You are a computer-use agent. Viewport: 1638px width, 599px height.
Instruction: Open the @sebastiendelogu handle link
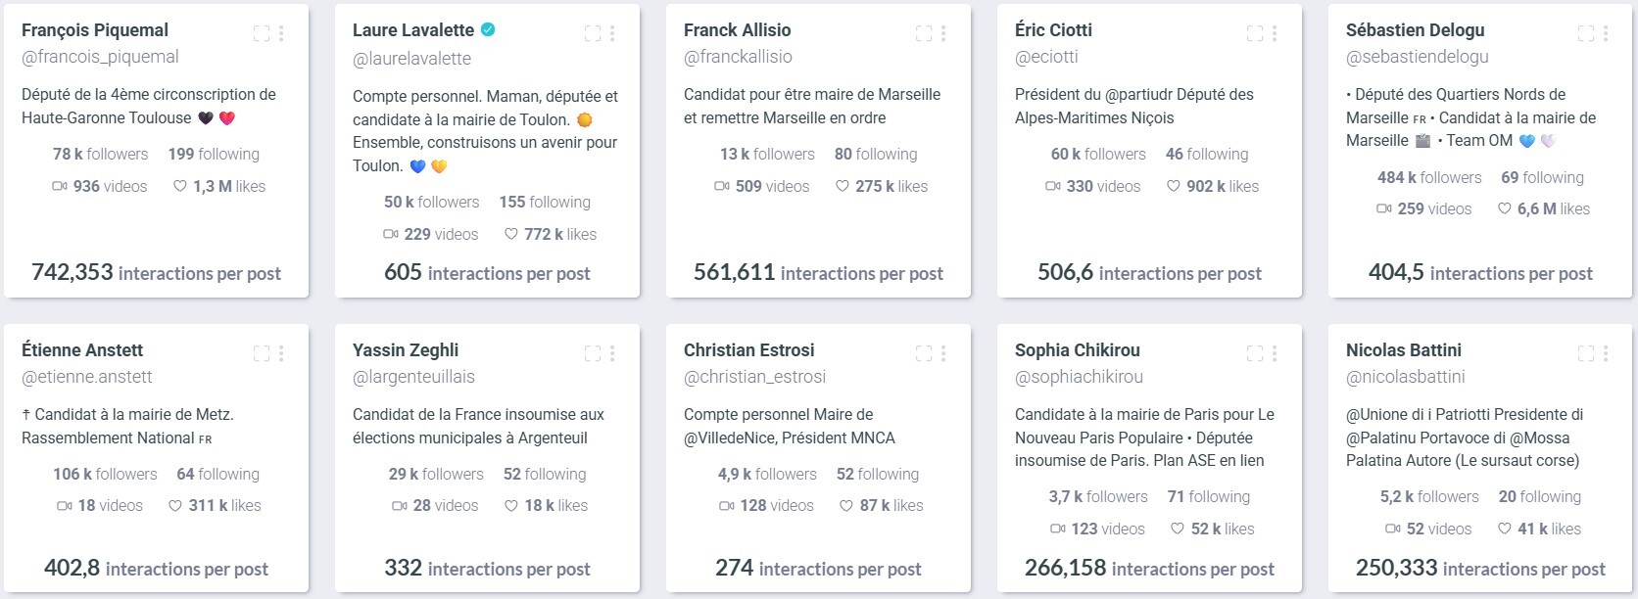coord(1417,57)
